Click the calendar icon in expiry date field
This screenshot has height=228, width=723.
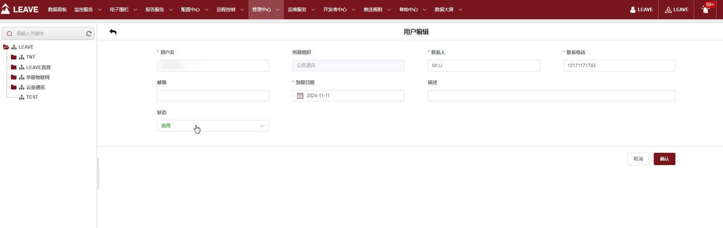[x=300, y=96]
